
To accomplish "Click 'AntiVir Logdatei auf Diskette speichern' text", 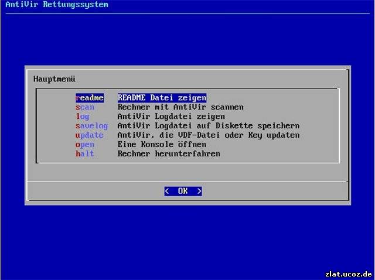I will 209,126.
